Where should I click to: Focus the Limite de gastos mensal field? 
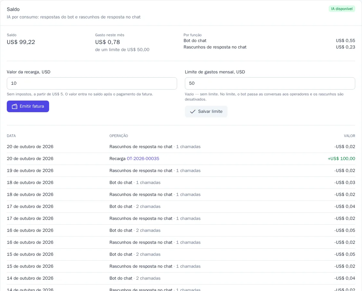(270, 83)
